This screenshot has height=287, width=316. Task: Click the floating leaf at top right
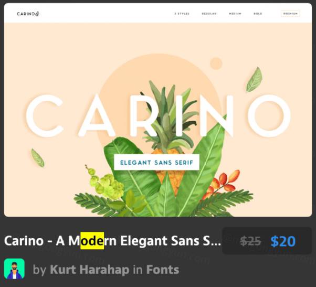(254, 80)
